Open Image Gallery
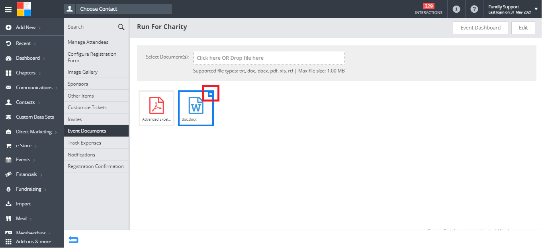The width and height of the screenshot is (544, 248). point(96,72)
